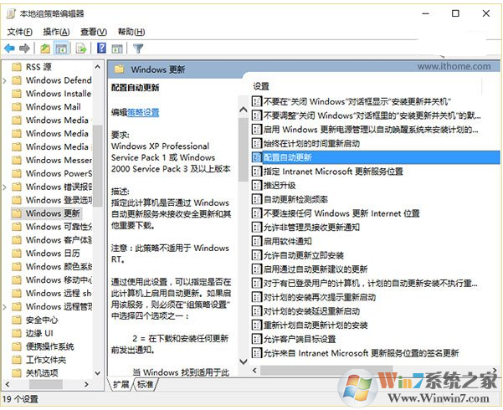Go back with the blue Back arrow
503x410 pixels.
9,49
